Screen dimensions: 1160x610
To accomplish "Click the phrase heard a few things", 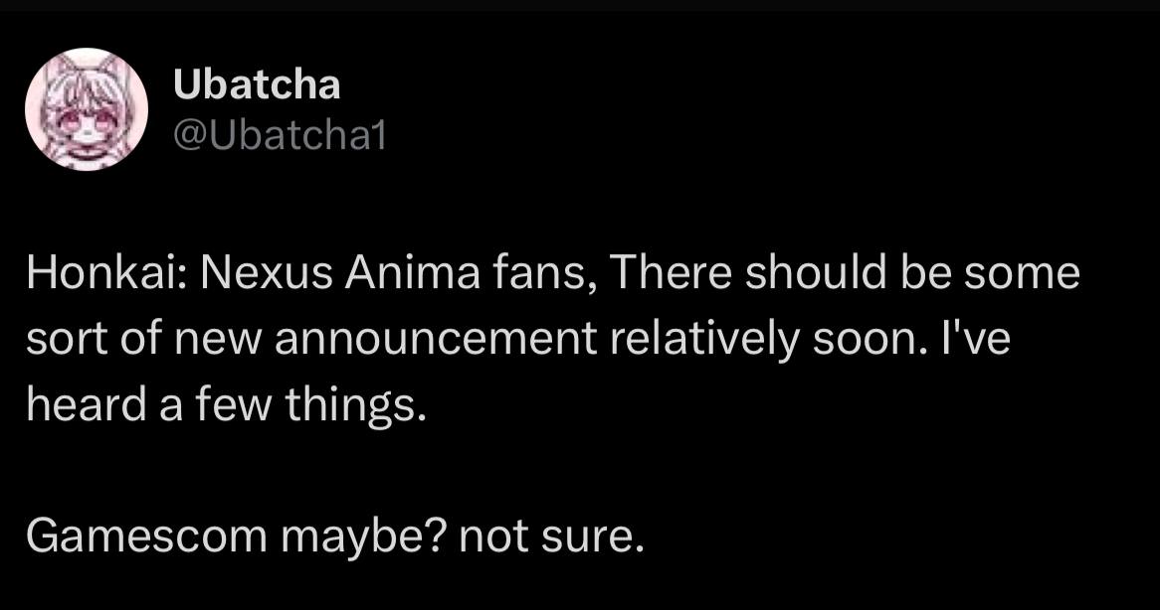I will click(x=226, y=407).
